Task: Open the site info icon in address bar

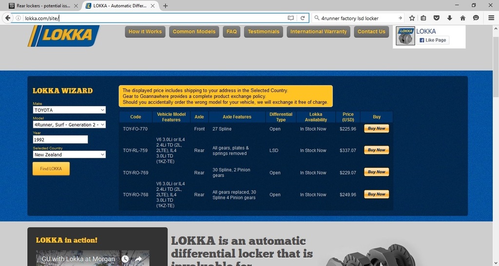Action: point(19,18)
